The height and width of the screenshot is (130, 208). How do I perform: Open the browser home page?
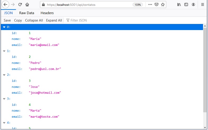(x=27, y=4)
